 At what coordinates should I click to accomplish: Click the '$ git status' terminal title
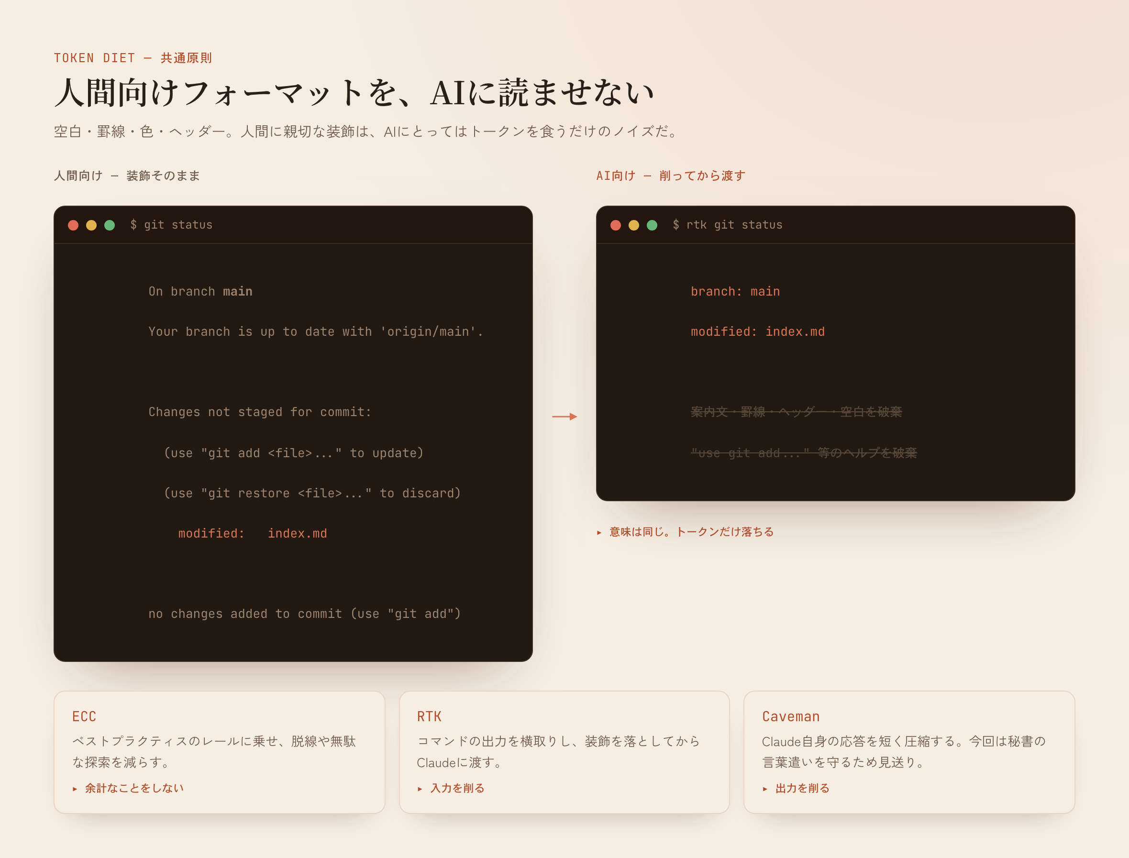click(171, 225)
